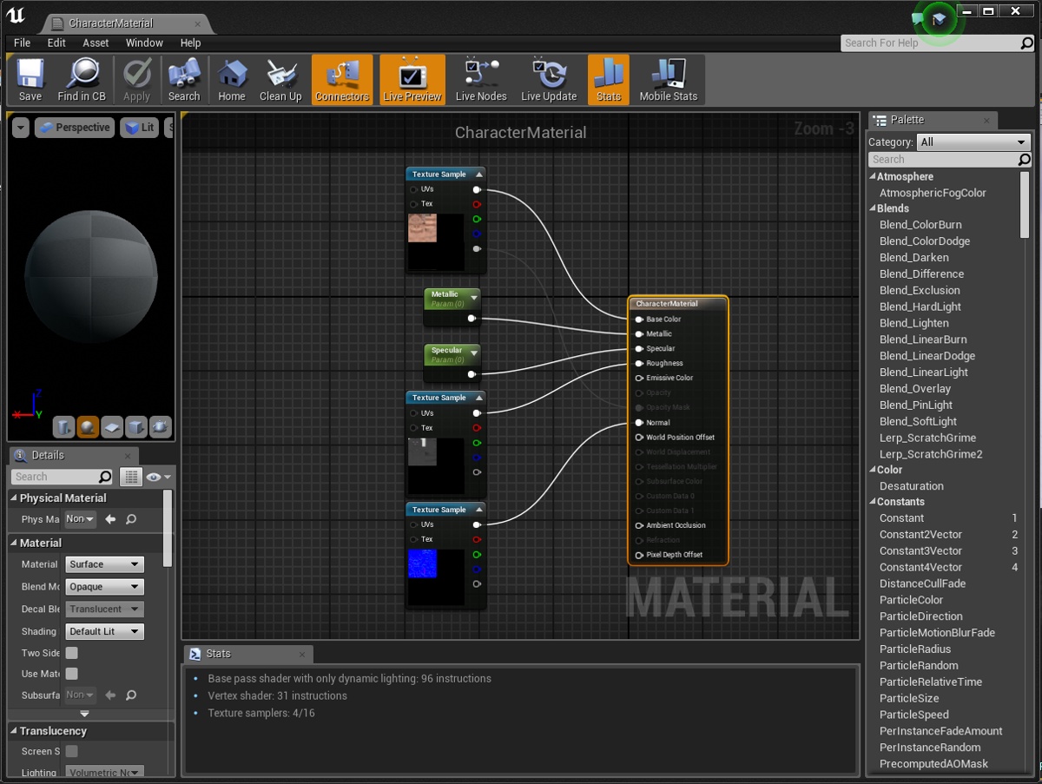Toggle Live Nodes in toolbar
Screen dimensions: 1042x784
(480, 80)
